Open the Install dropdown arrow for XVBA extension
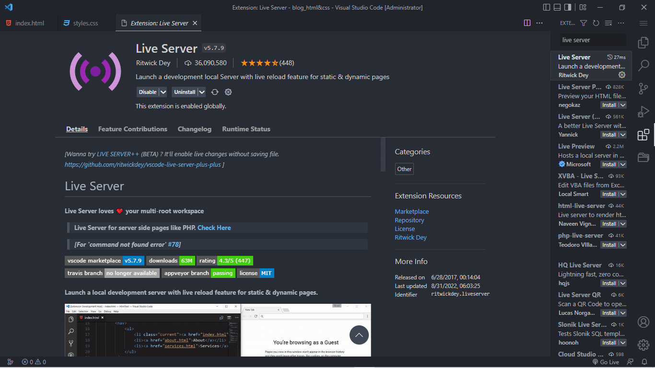655x368 pixels. tap(622, 194)
